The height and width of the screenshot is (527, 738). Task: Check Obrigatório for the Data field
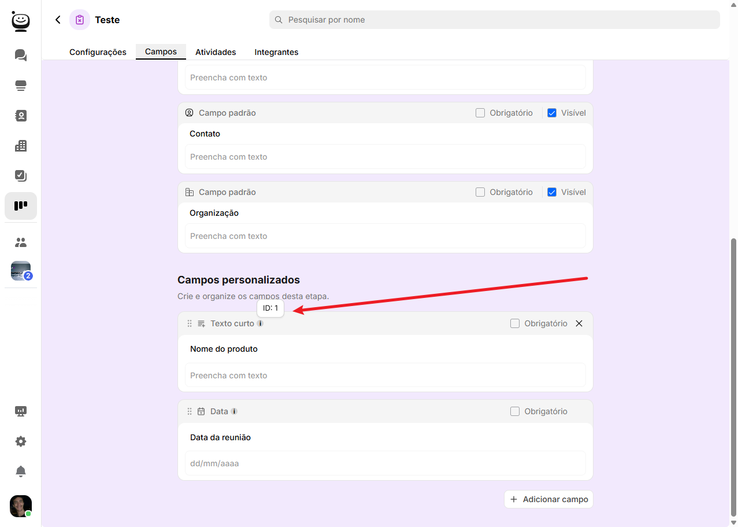point(515,411)
